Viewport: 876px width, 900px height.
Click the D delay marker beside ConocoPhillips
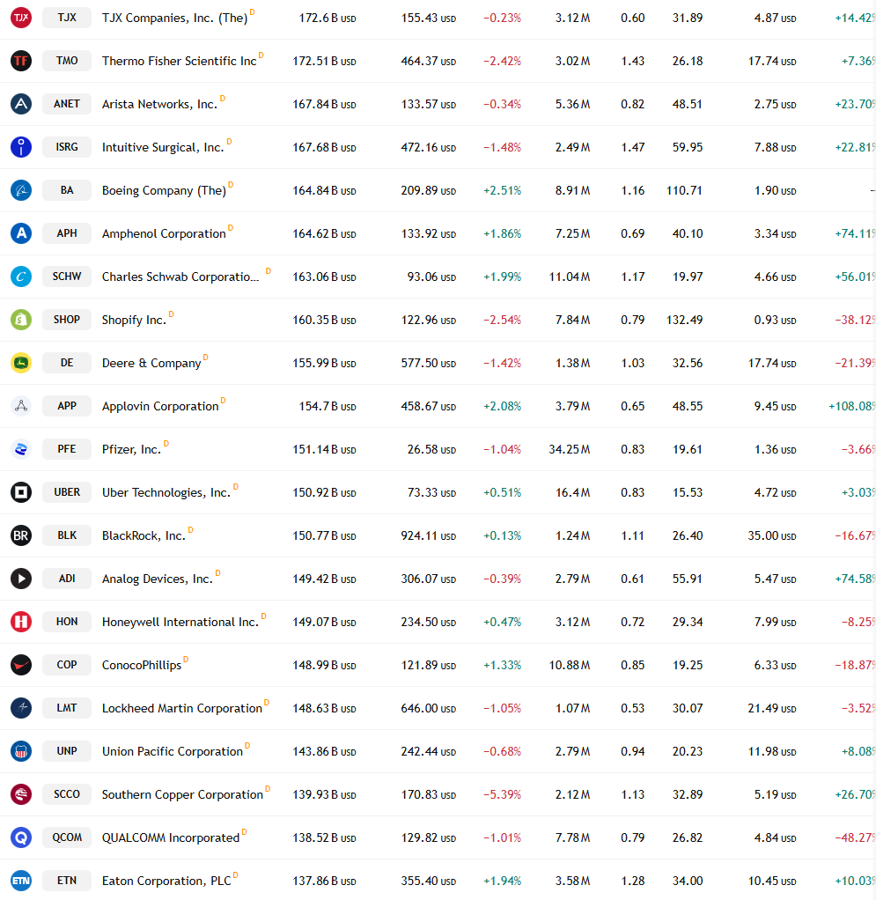185,659
